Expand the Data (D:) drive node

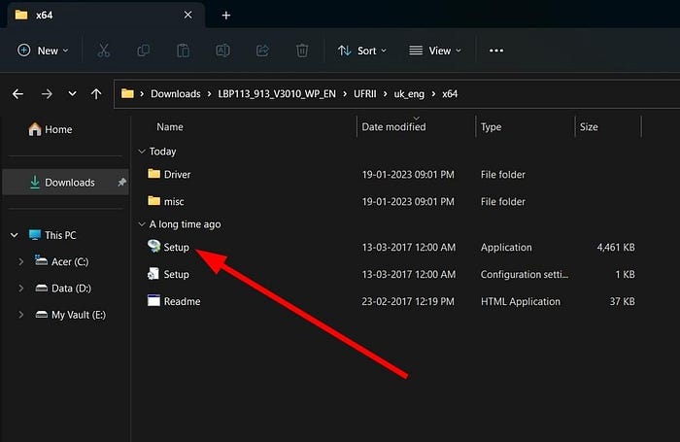pos(20,288)
